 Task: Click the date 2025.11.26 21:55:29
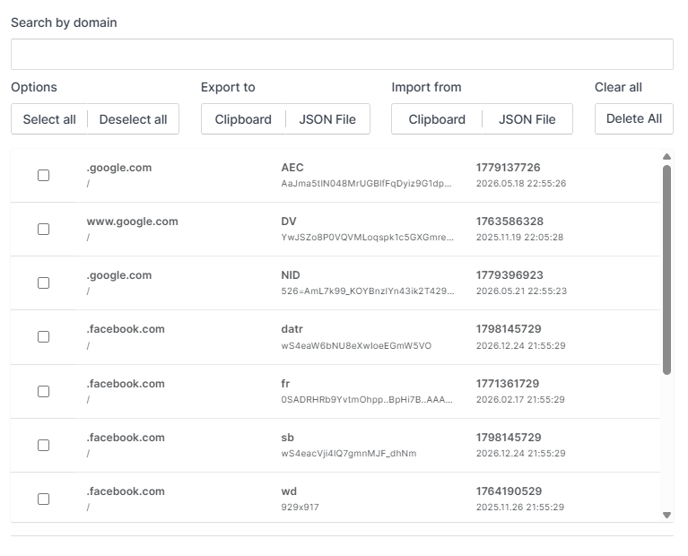520,508
